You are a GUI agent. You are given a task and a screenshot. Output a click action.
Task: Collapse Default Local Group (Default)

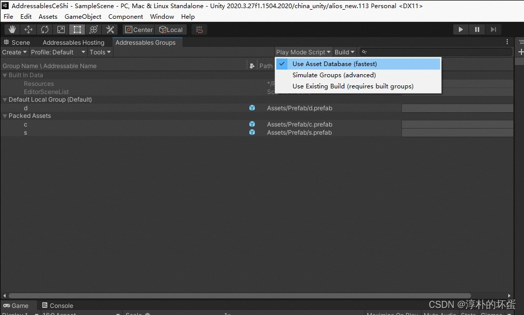point(5,100)
